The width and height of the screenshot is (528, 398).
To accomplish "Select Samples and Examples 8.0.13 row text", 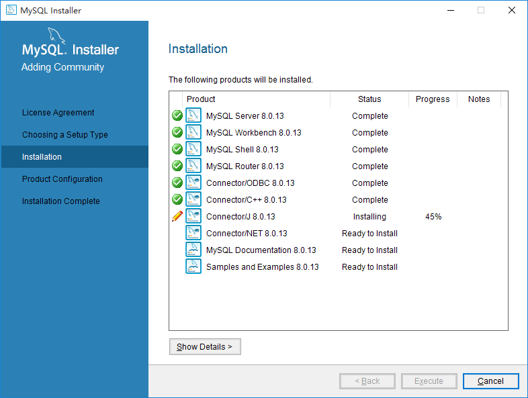I will [x=262, y=267].
